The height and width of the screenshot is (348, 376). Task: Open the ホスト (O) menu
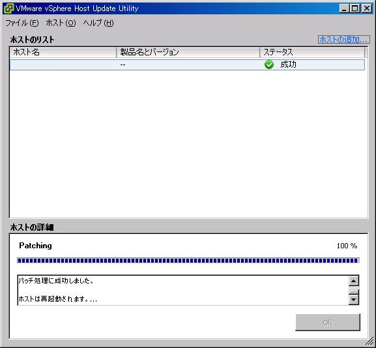(61, 23)
